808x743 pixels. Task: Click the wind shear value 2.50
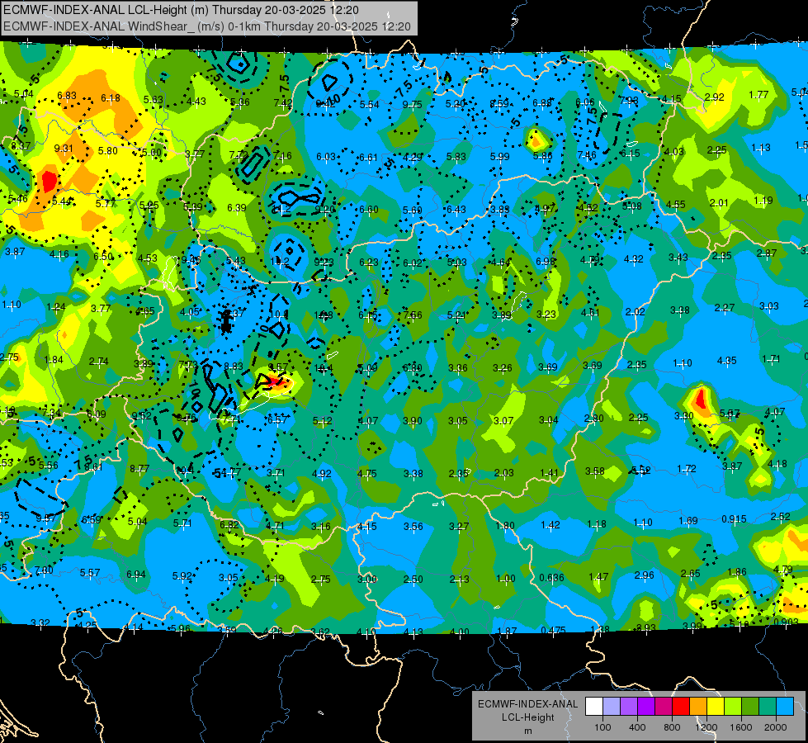pyautogui.click(x=413, y=579)
